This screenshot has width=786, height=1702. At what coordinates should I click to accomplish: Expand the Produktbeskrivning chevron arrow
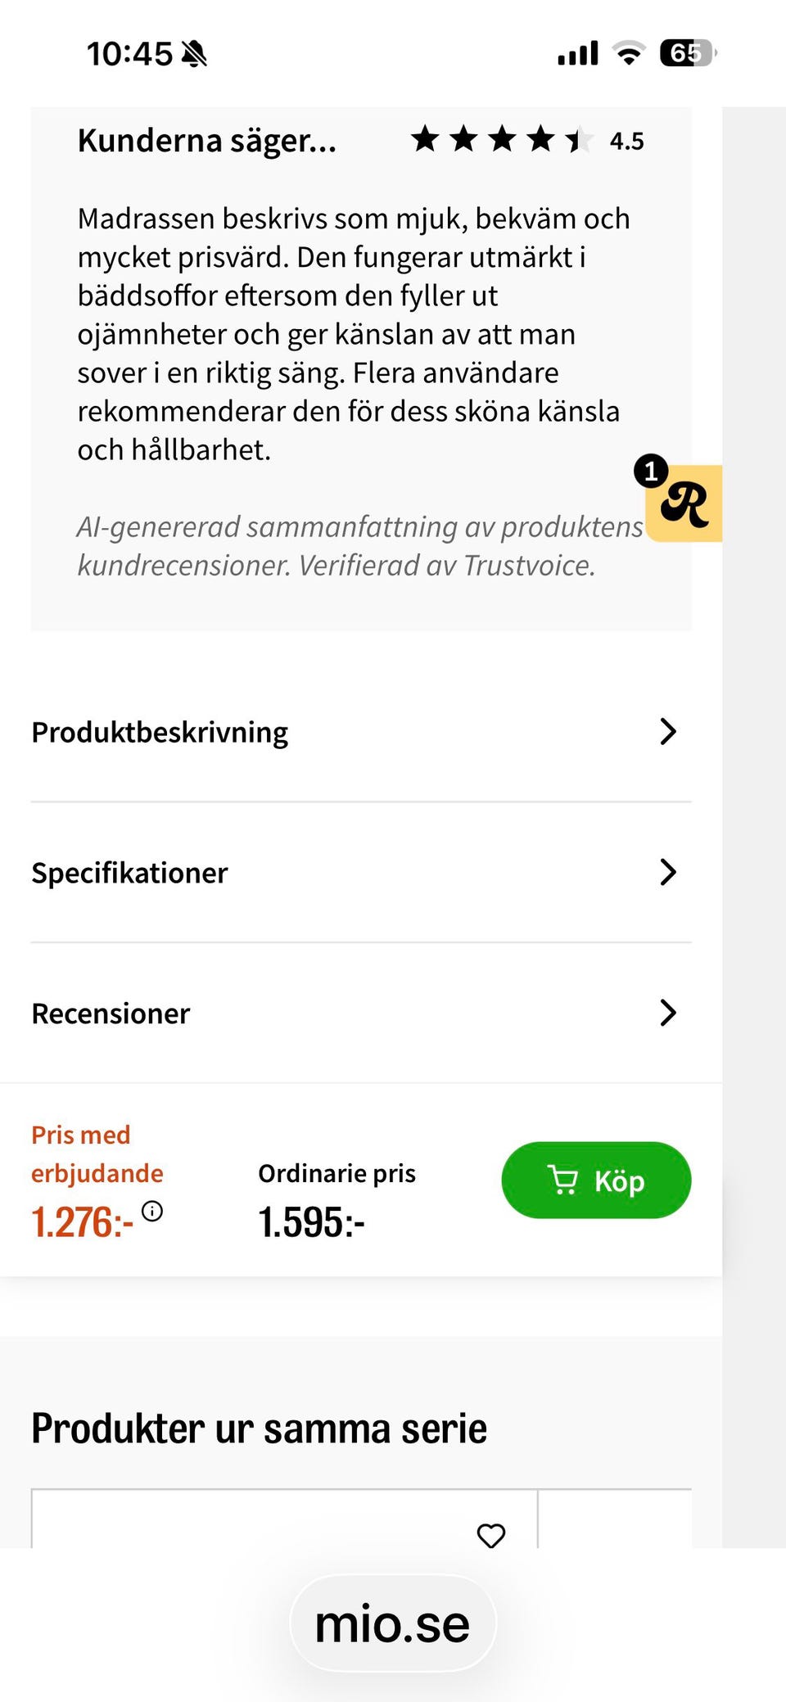click(x=668, y=732)
